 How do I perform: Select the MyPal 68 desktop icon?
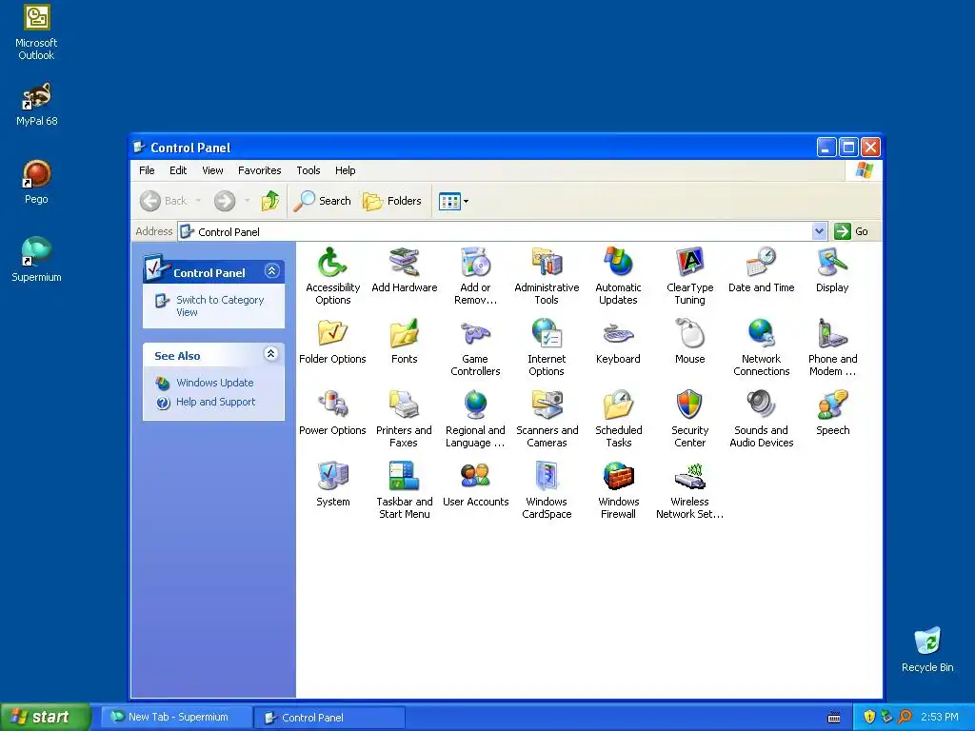(37, 105)
